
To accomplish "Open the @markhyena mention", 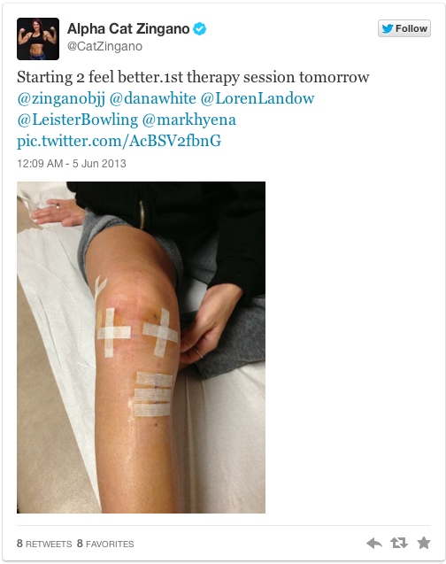I will tap(189, 120).
